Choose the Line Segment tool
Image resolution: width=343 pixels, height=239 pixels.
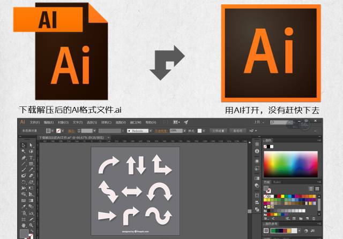click(x=24, y=164)
